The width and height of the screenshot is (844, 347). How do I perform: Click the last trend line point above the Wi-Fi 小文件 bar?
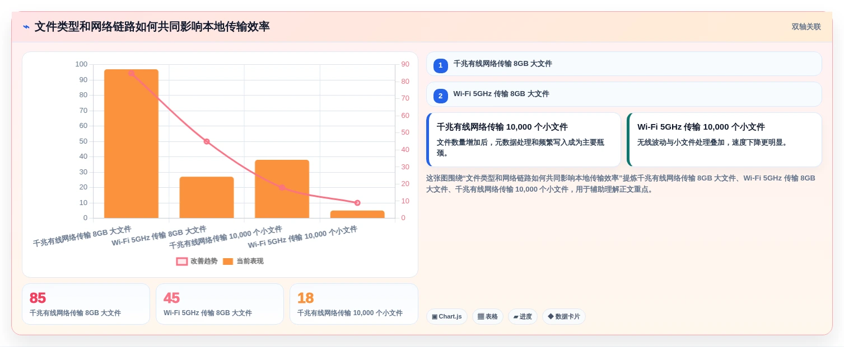pyautogui.click(x=357, y=203)
